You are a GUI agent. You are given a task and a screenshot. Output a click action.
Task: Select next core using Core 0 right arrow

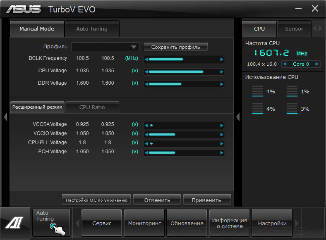pos(317,64)
